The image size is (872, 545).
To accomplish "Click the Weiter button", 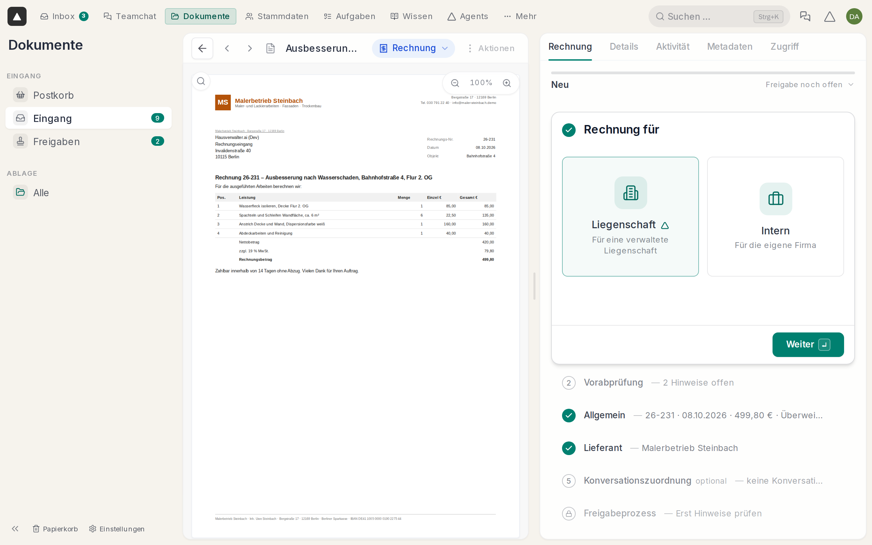I will tap(808, 345).
